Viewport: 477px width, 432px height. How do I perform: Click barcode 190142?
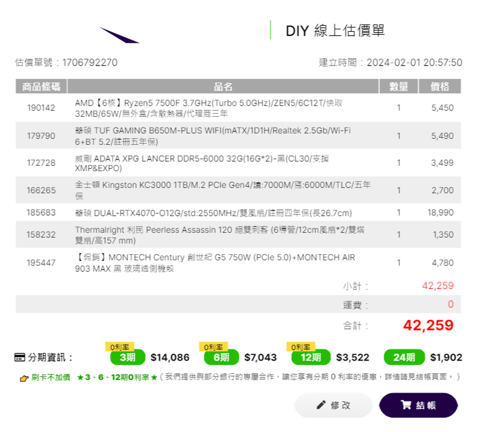click(x=41, y=108)
